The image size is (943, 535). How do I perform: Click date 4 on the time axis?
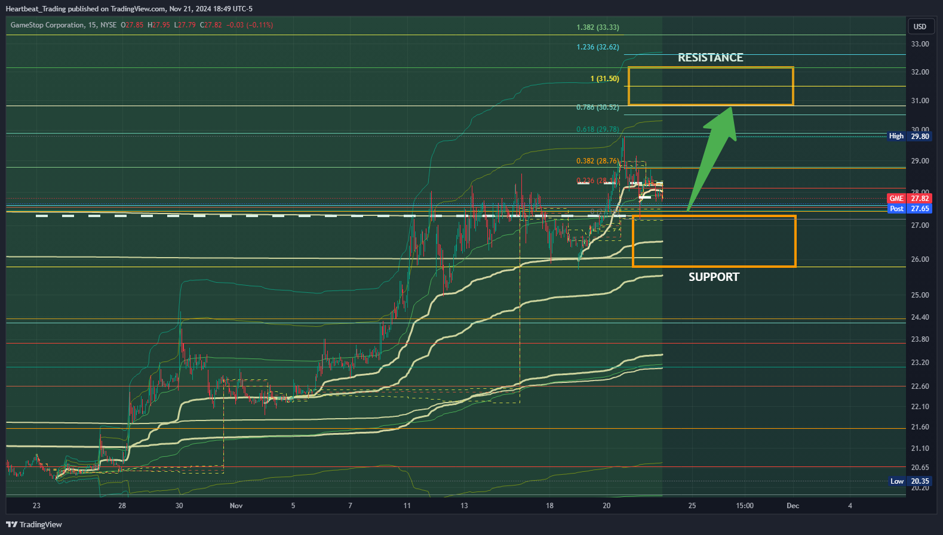click(850, 506)
